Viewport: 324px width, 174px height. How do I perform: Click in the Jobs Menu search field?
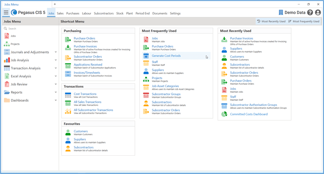30,29
